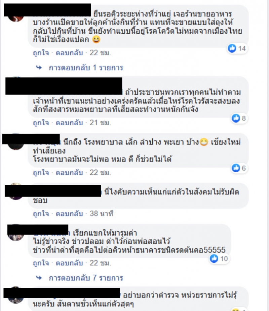
Task: Open the 22 ชม. timestamp of the เรียกแขก comment
Action: tap(100, 263)
